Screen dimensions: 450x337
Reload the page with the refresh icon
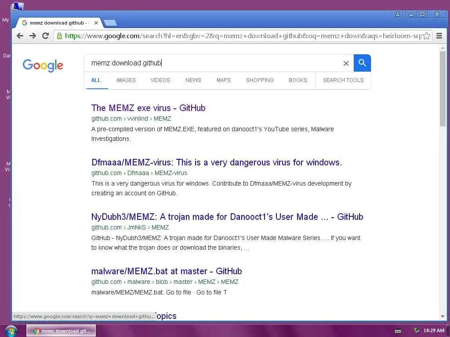(45, 36)
